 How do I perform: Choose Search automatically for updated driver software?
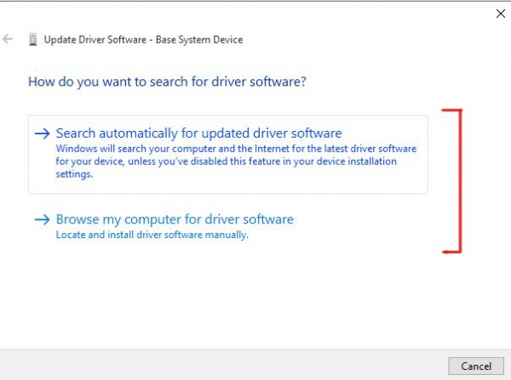(x=227, y=155)
